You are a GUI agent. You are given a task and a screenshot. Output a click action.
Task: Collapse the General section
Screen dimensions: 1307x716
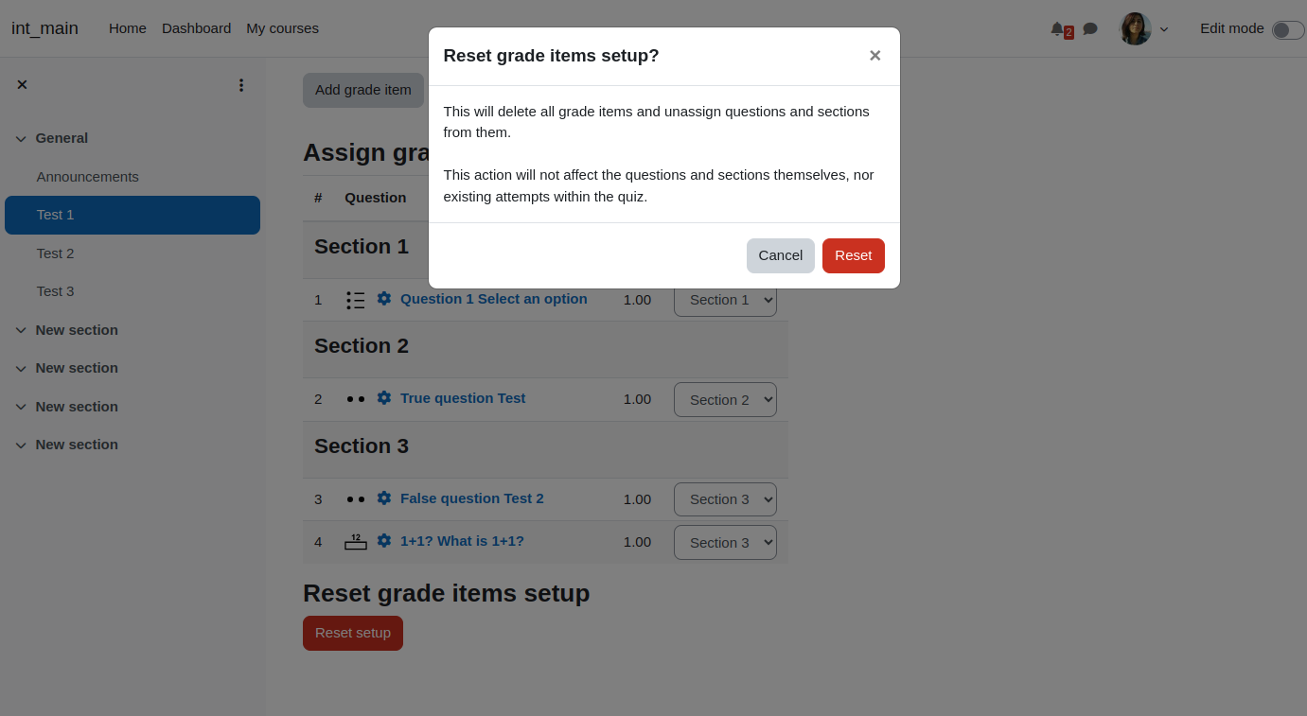(x=21, y=139)
